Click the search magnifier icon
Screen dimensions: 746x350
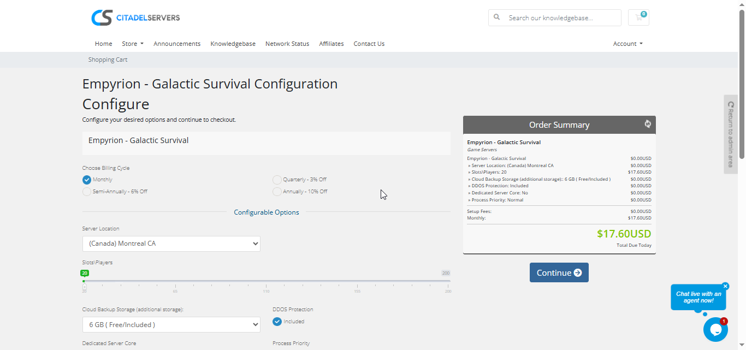(x=496, y=17)
